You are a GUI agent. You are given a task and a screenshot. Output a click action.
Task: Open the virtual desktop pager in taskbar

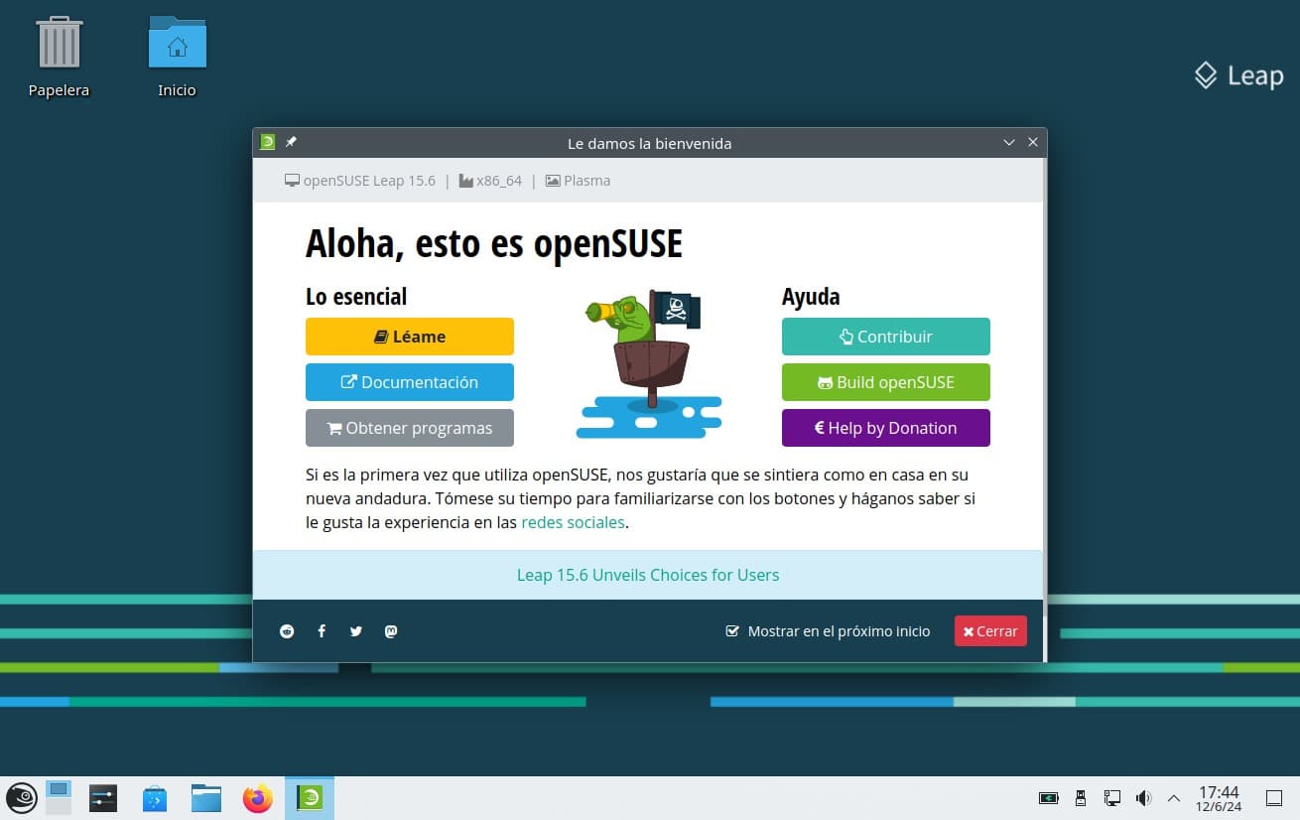(x=59, y=797)
